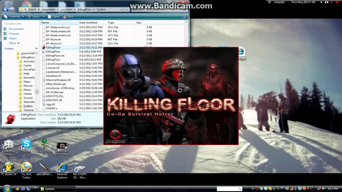
Task: Sort files by Date modified column
Action: [x=92, y=23]
